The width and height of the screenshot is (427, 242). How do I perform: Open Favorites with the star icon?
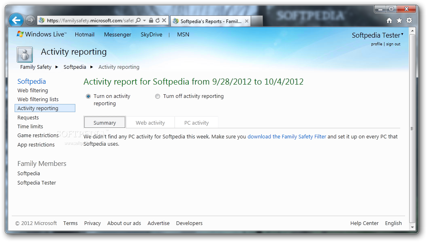pos(399,20)
